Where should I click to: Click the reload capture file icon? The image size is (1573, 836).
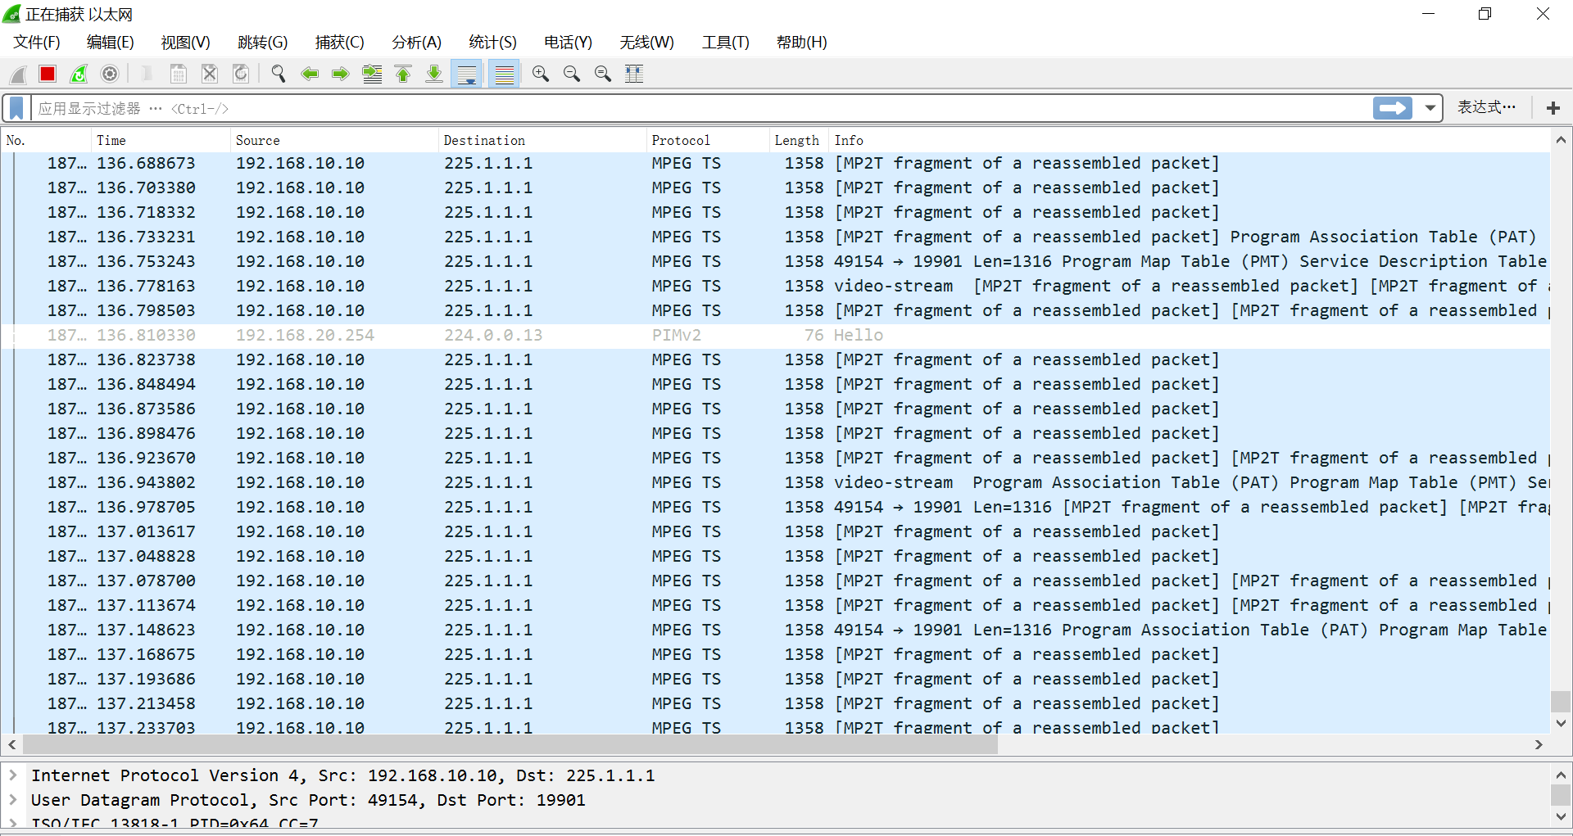241,75
